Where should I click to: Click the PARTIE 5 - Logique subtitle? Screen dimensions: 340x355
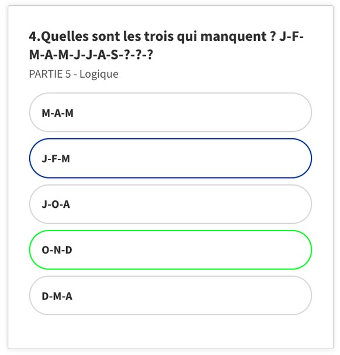point(74,74)
